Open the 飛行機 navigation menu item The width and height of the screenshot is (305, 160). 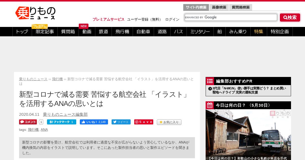click(122, 31)
